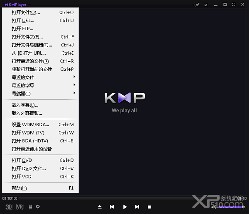Choose 打开最近使用的设备 entry
The height and width of the screenshot is (214, 249).
pos(40,149)
